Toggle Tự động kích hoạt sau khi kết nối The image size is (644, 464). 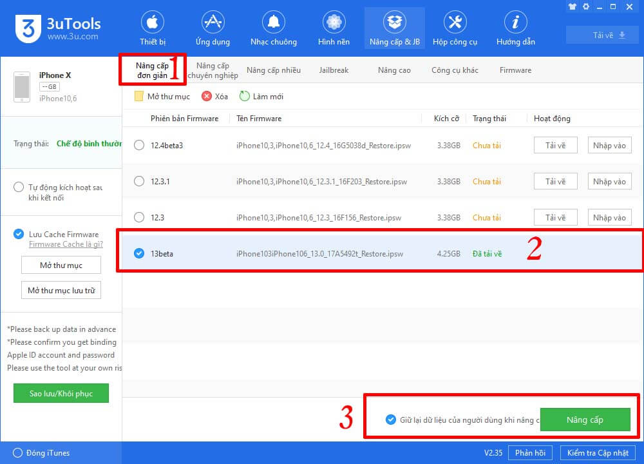19,187
